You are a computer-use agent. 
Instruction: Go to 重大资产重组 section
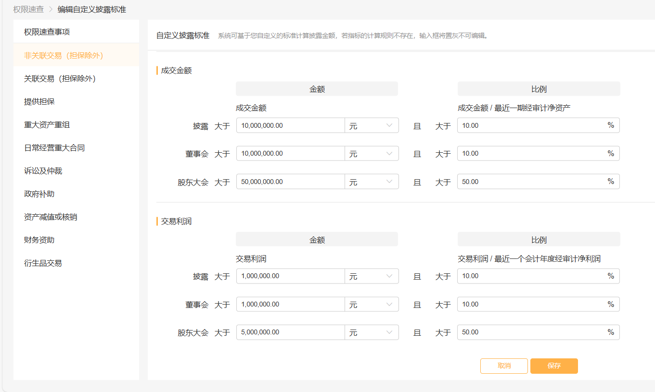[47, 125]
